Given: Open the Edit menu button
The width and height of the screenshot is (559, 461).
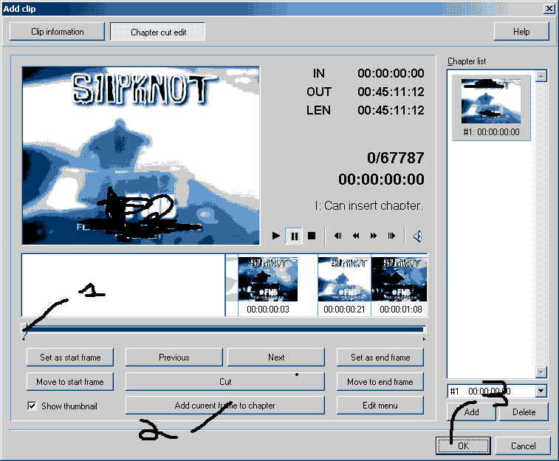Looking at the screenshot, I should coord(380,406).
